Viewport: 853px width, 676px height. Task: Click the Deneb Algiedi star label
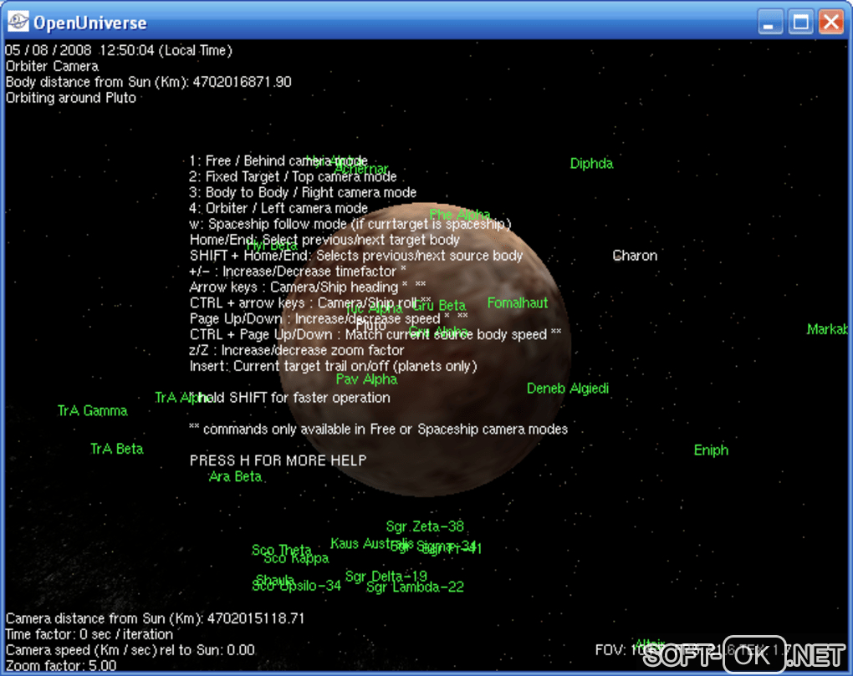click(x=567, y=389)
